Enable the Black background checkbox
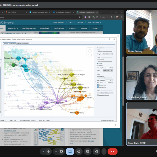This screenshot has height=157, width=157. tap(98, 95)
